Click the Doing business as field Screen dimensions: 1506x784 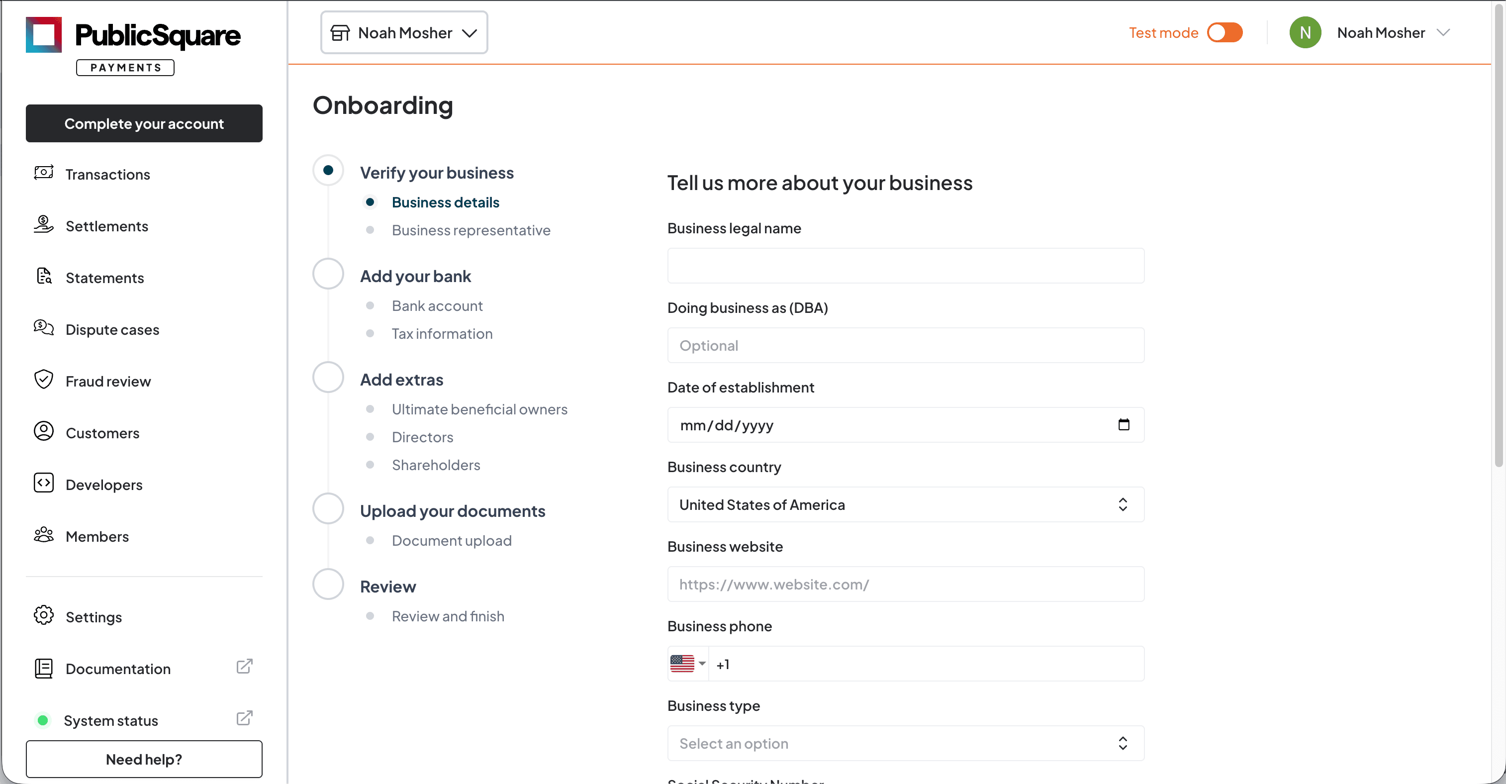click(906, 346)
